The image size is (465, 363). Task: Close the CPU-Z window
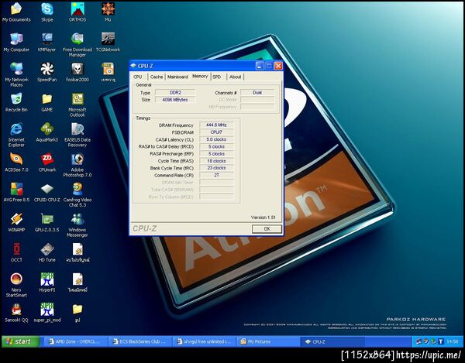[x=278, y=66]
